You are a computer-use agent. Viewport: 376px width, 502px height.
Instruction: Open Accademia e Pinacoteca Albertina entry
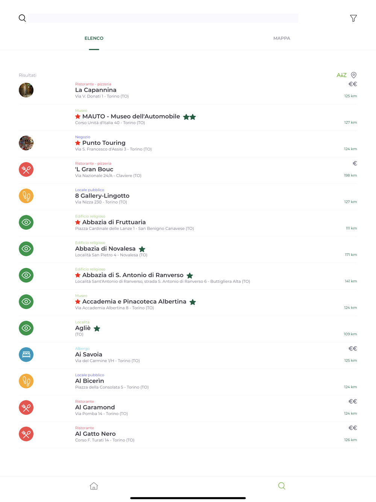click(188, 303)
